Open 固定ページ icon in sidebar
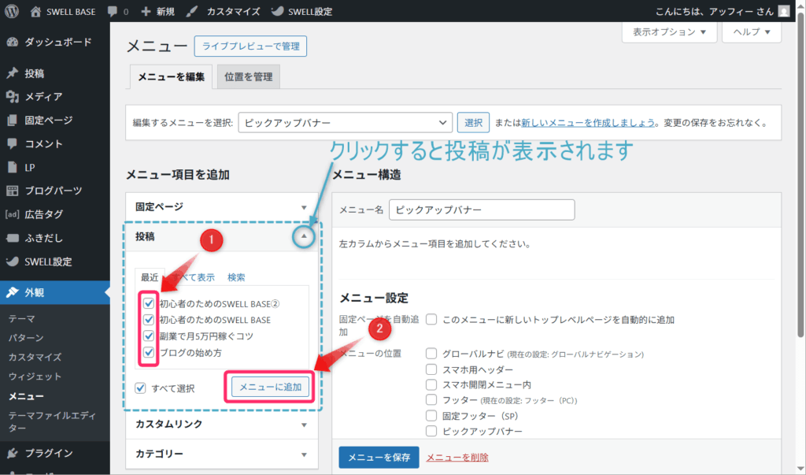The height and width of the screenshot is (475, 806). pyautogui.click(x=13, y=120)
